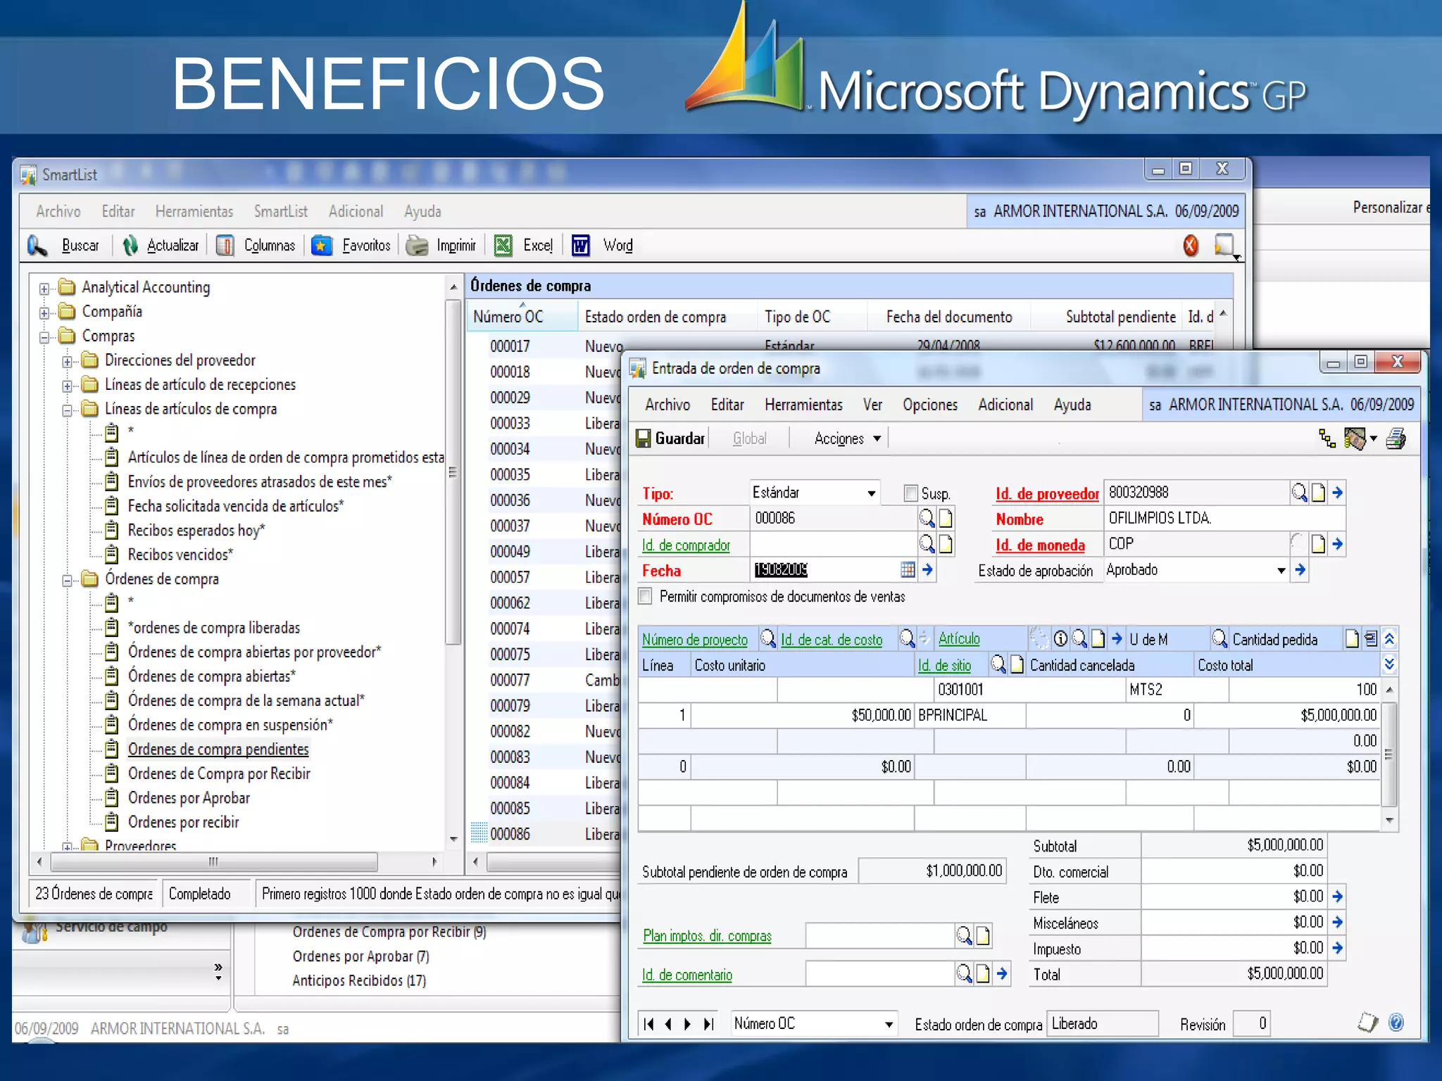Click the Impuesto expansion arrow

[1338, 948]
